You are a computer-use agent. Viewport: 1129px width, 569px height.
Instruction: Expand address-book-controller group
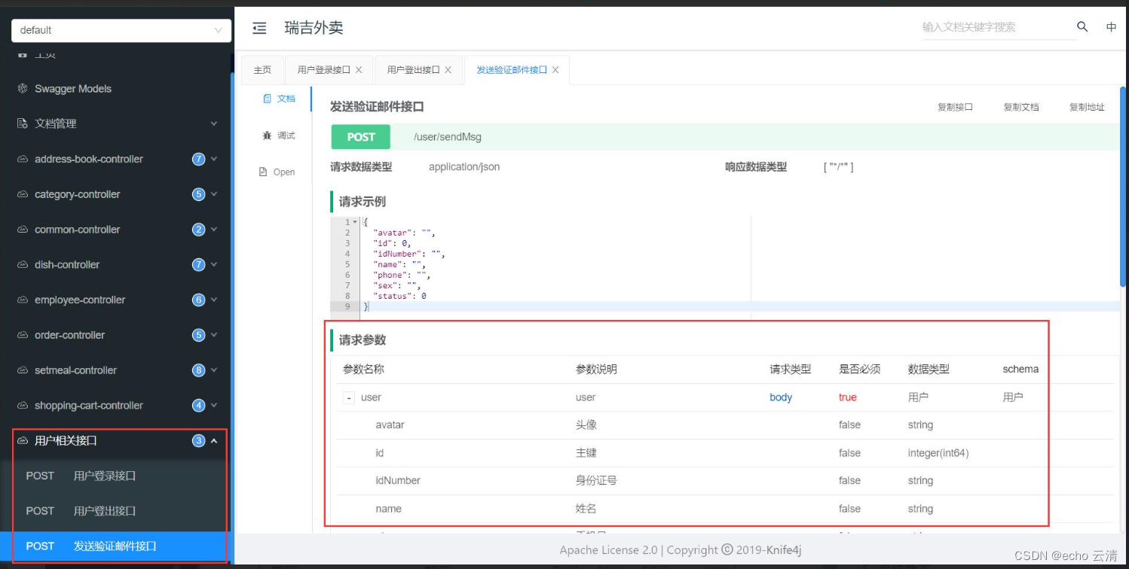(x=115, y=159)
